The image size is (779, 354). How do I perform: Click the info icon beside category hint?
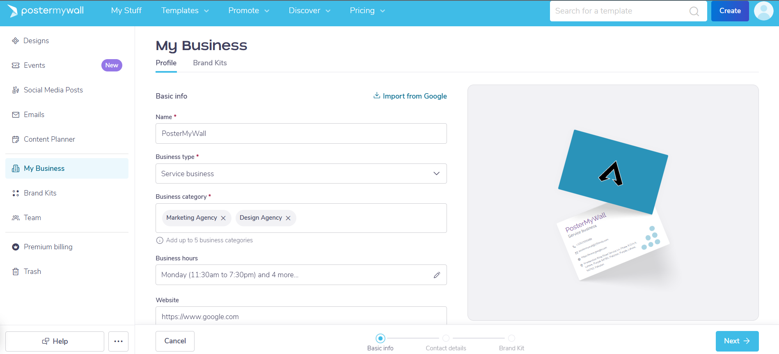[x=160, y=240]
